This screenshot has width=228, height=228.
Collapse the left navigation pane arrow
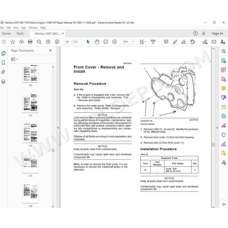[x=58, y=128]
